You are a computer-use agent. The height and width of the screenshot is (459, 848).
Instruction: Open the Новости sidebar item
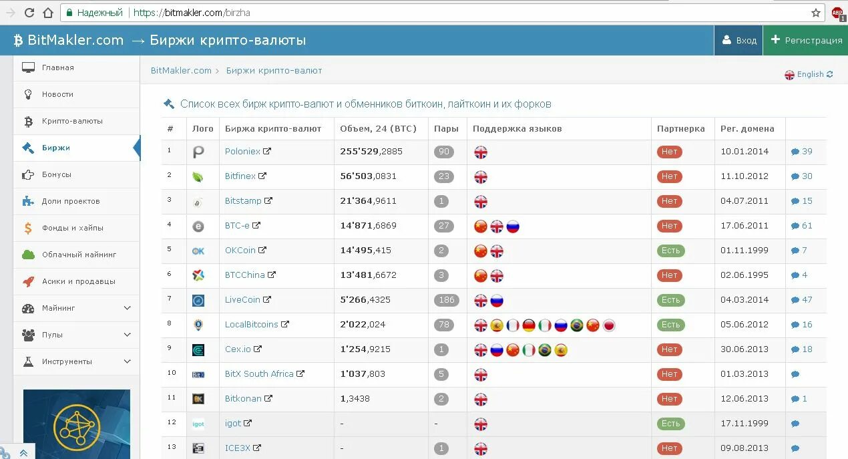76,94
